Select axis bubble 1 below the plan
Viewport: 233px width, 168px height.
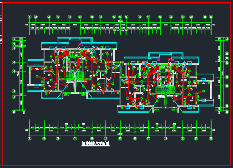pyautogui.click(x=30, y=139)
